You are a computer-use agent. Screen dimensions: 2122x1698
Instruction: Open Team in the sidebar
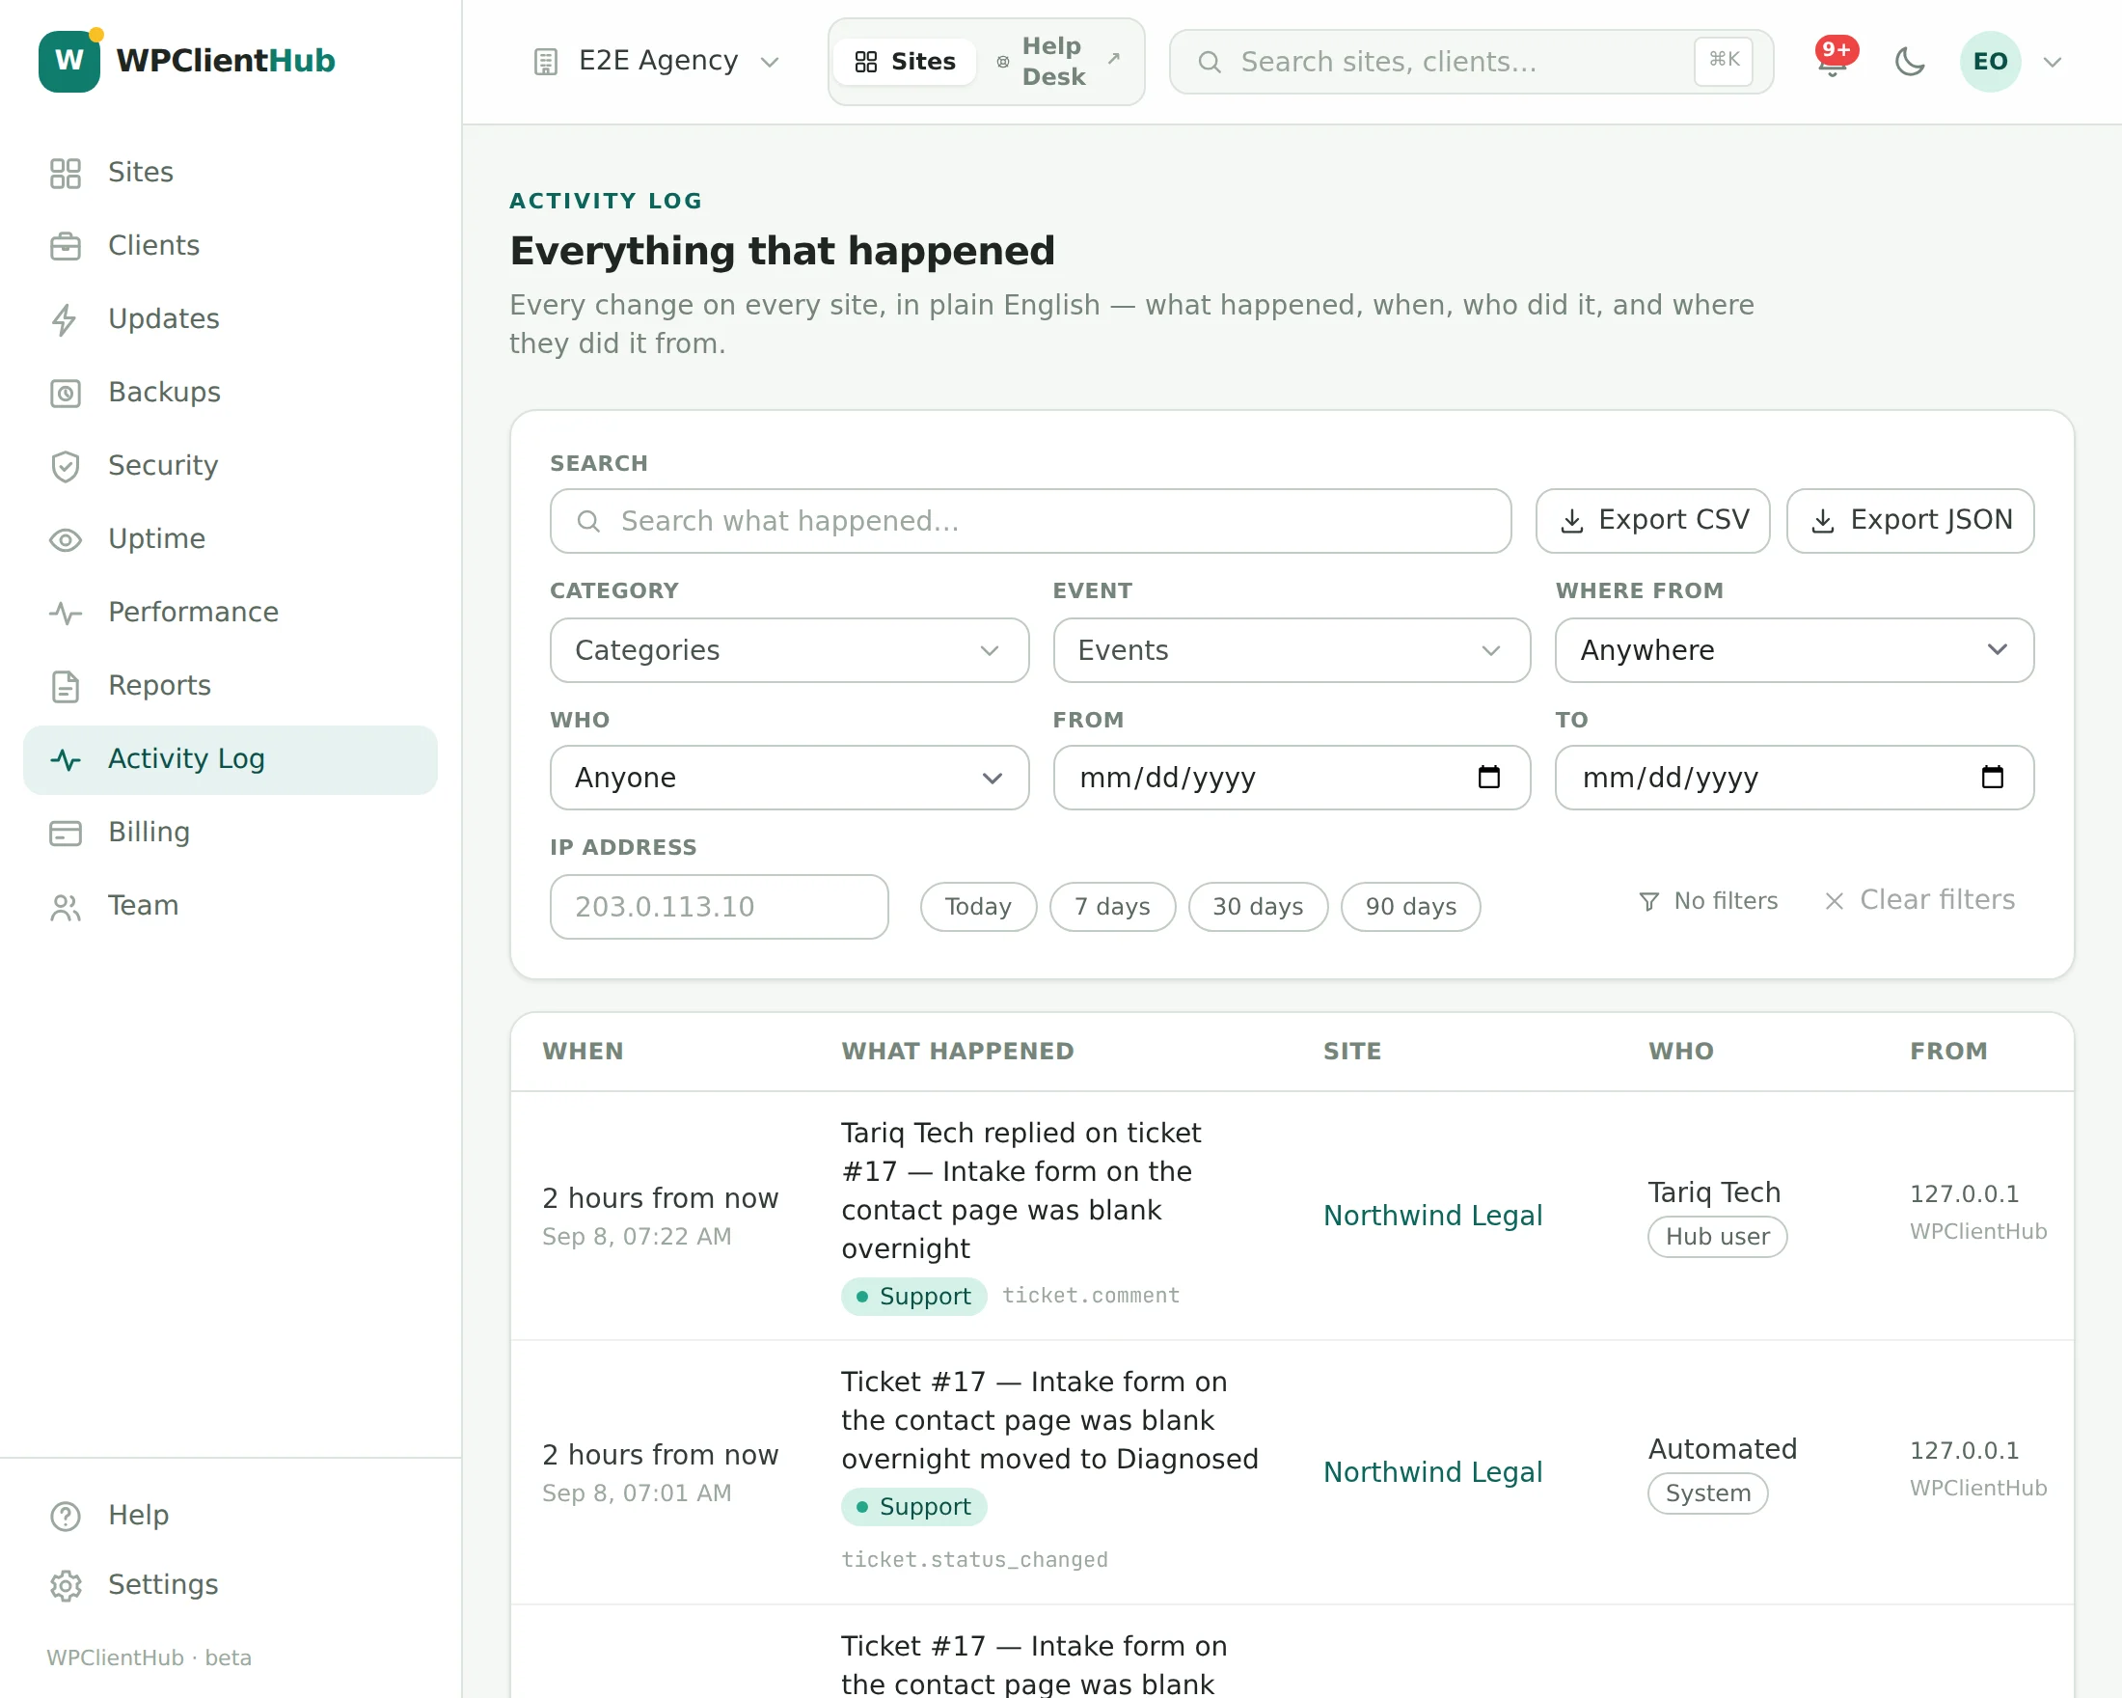click(x=230, y=906)
